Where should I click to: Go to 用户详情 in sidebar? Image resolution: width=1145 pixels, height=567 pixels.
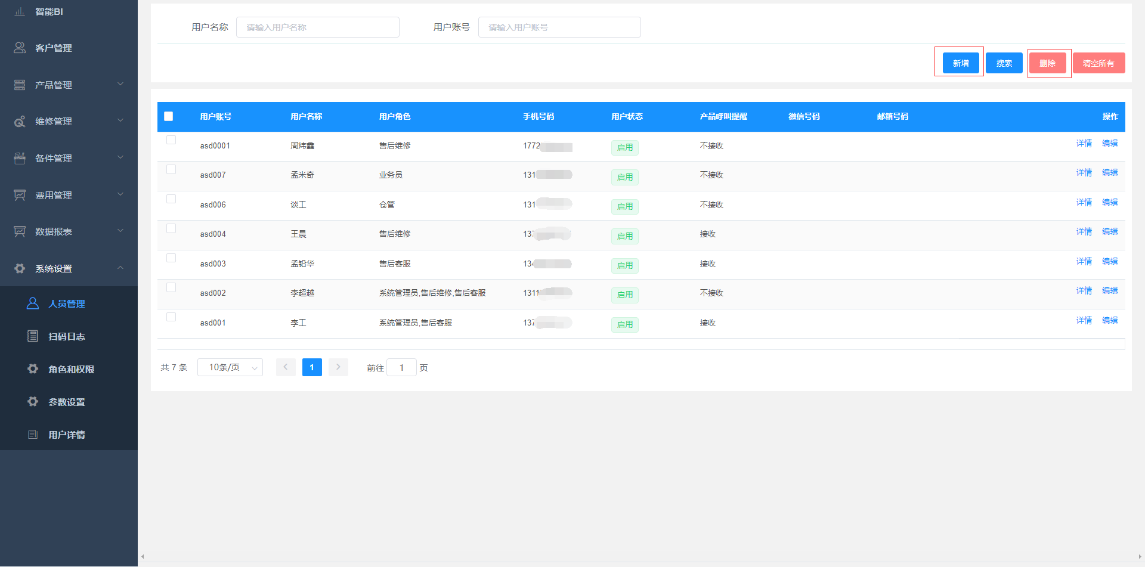(x=67, y=435)
